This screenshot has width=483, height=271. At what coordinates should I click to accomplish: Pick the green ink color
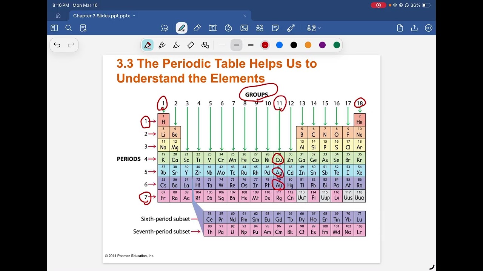click(x=337, y=45)
